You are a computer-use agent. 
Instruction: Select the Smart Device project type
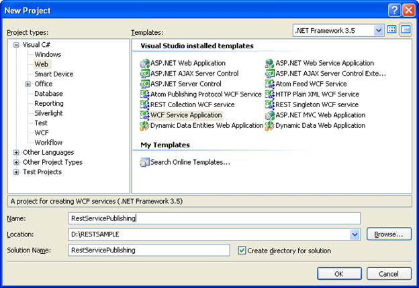point(54,74)
